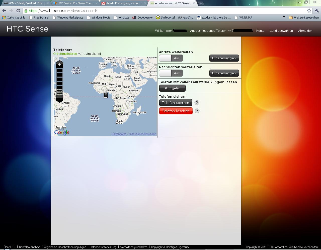321x250 pixels.
Task: Close the GMX tab
Action: (48, 3)
